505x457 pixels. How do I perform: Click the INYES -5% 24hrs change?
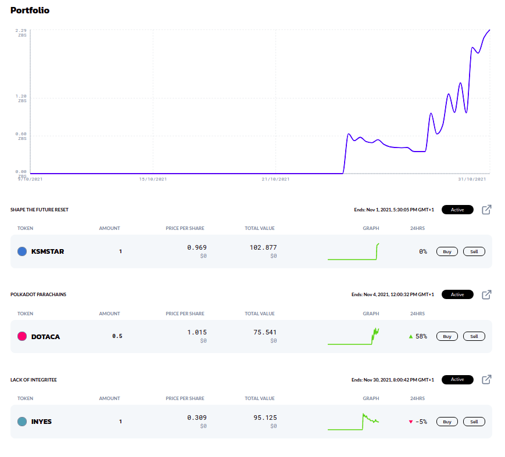click(x=418, y=422)
